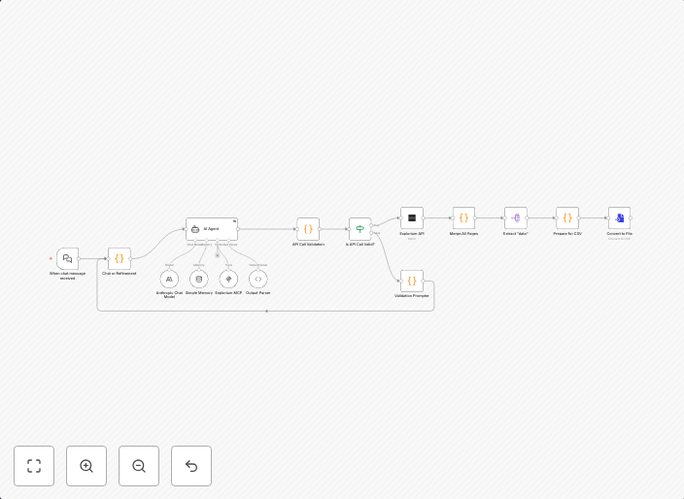Open the Convert to File node

pos(619,217)
